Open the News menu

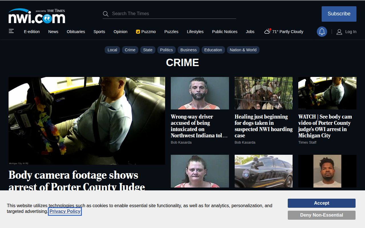(53, 32)
